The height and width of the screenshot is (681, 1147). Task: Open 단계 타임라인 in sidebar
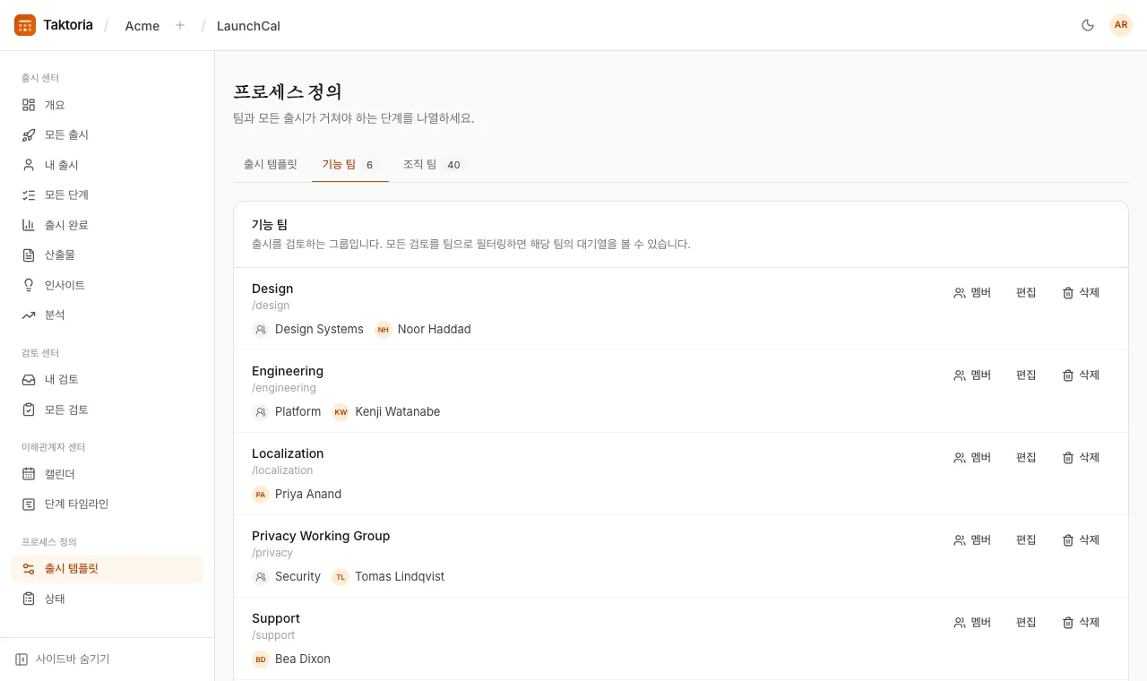tap(107, 504)
